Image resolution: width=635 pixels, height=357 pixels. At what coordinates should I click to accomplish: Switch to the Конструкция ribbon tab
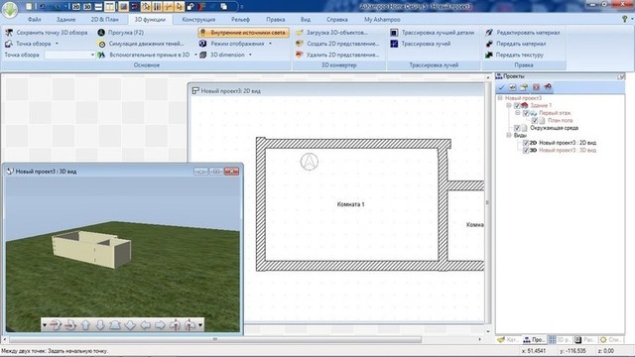(x=198, y=20)
